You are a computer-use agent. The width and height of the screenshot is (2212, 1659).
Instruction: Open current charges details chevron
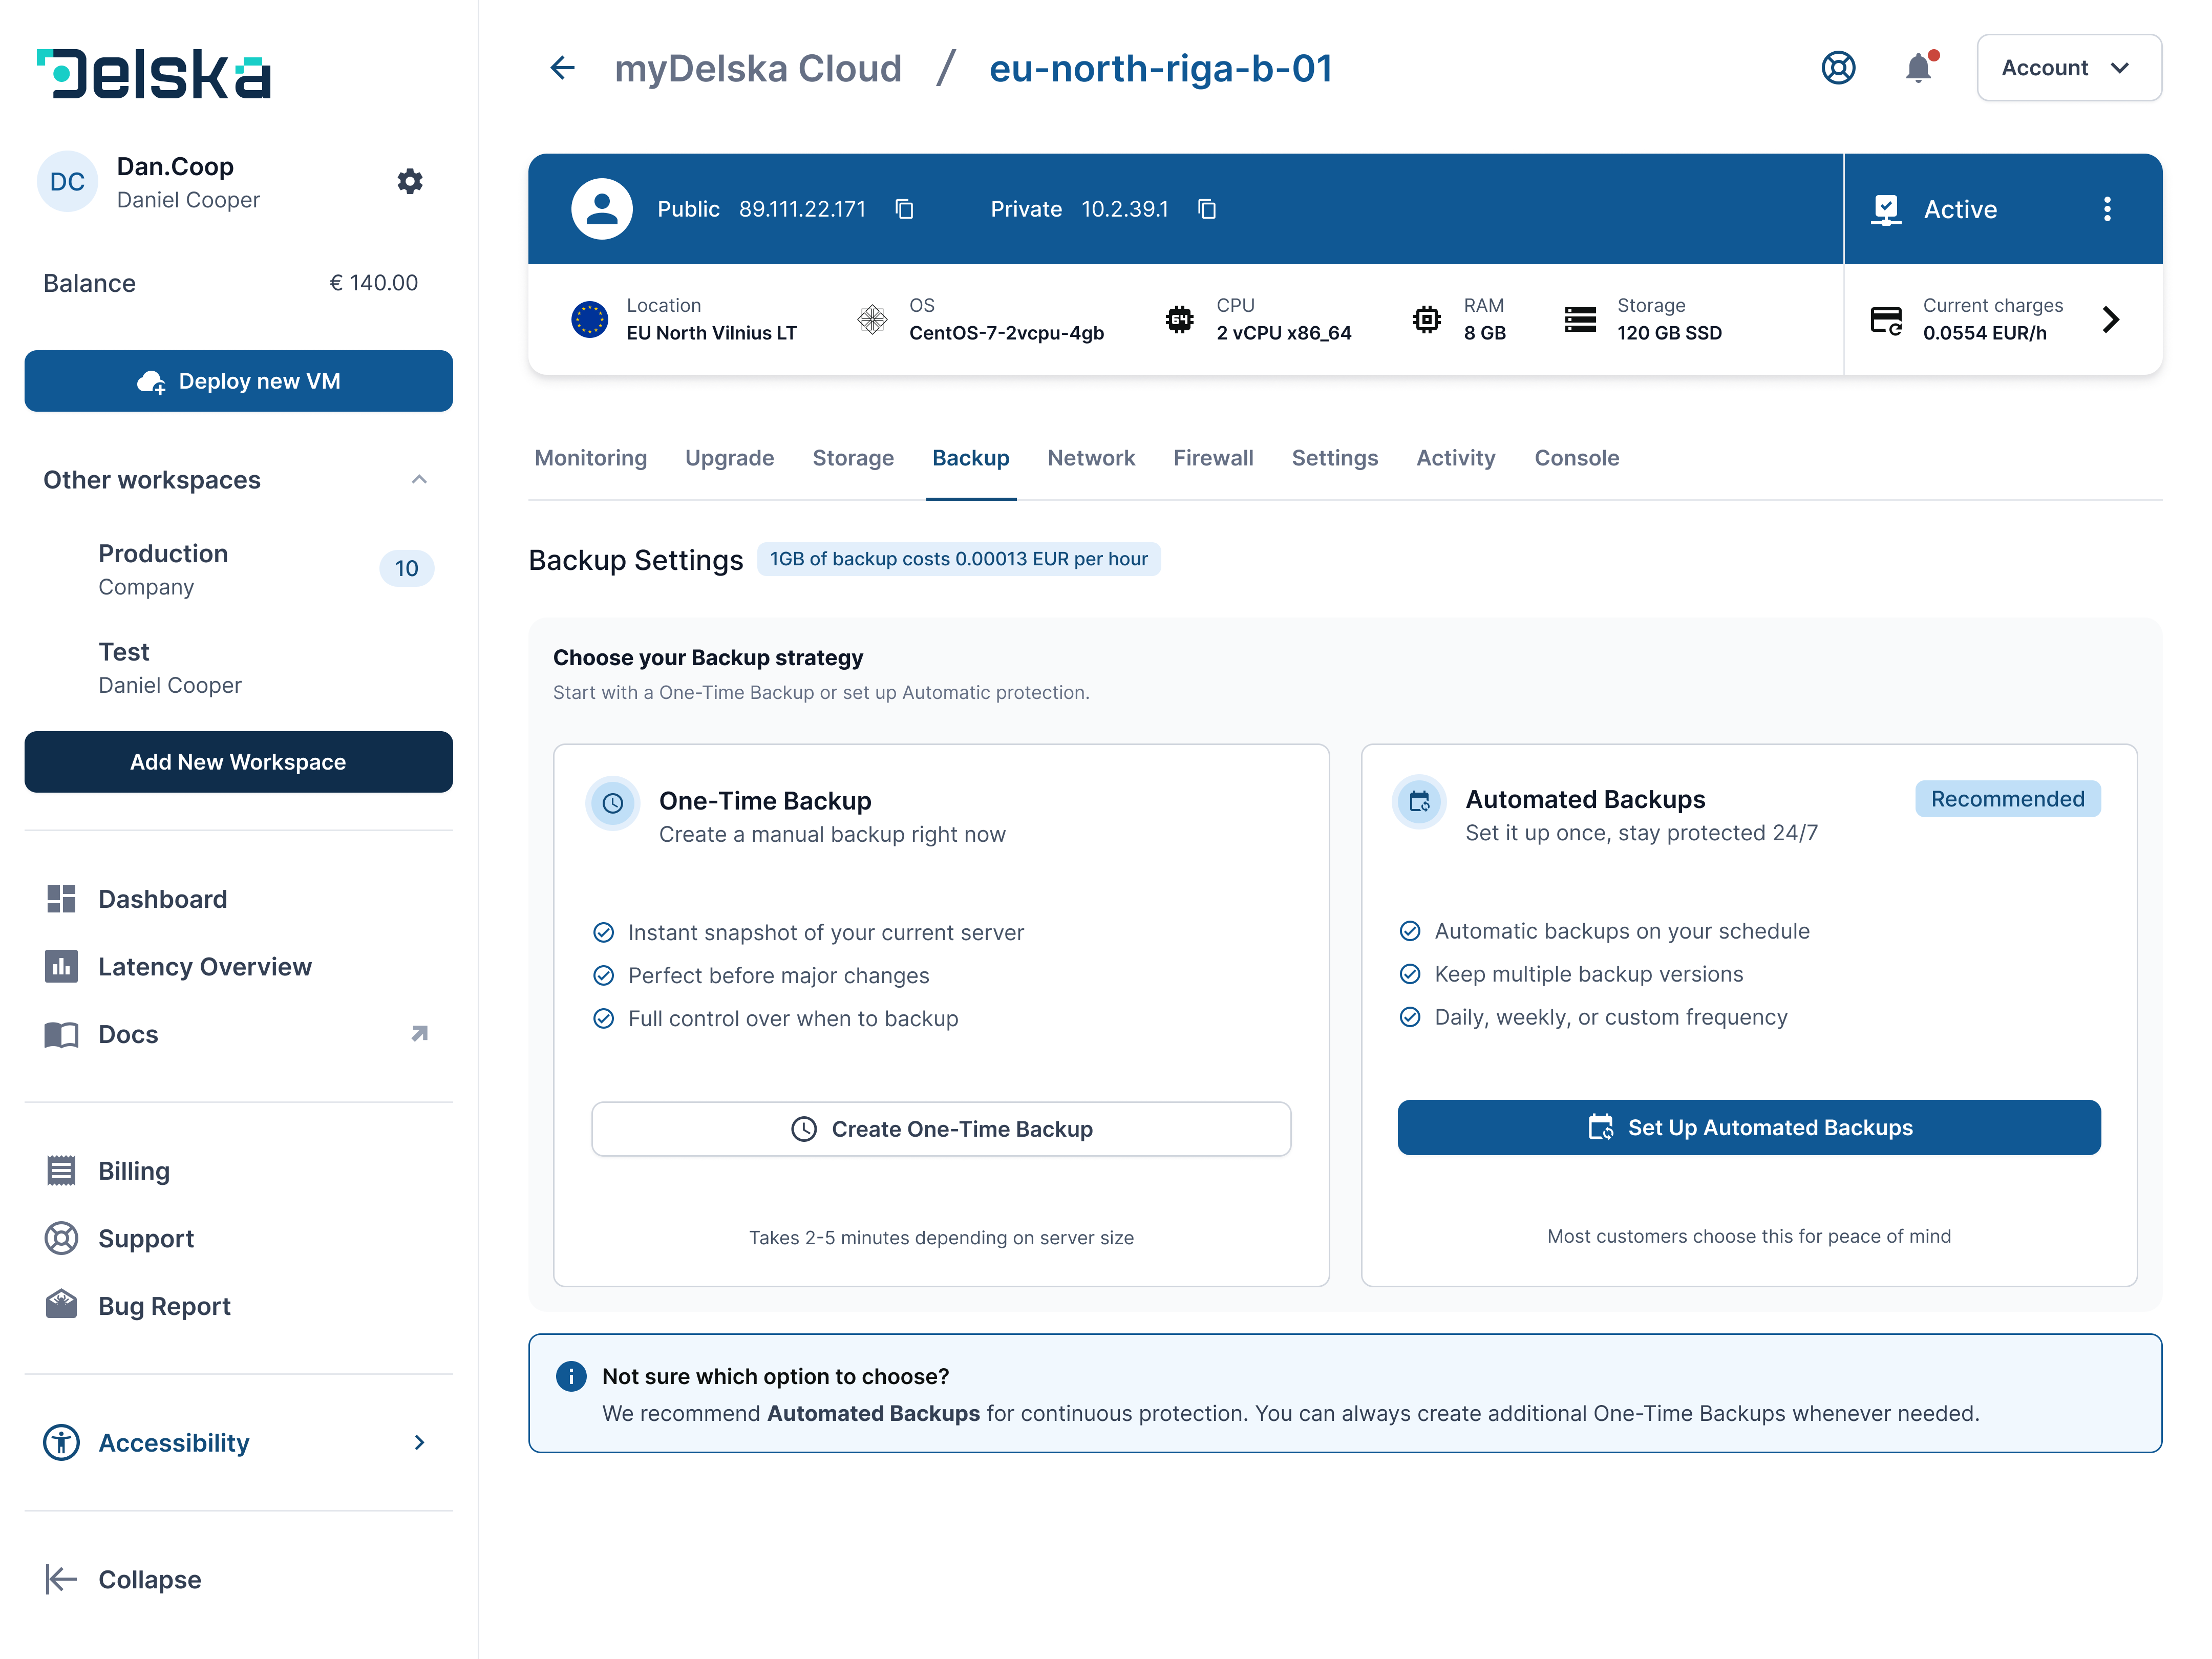(2110, 319)
